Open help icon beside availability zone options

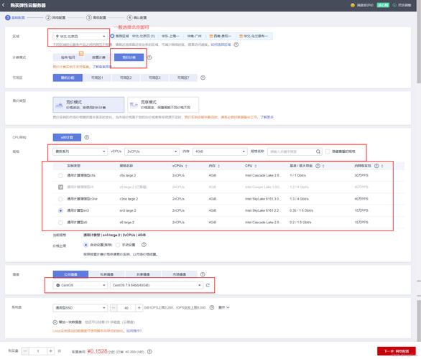[x=203, y=78]
